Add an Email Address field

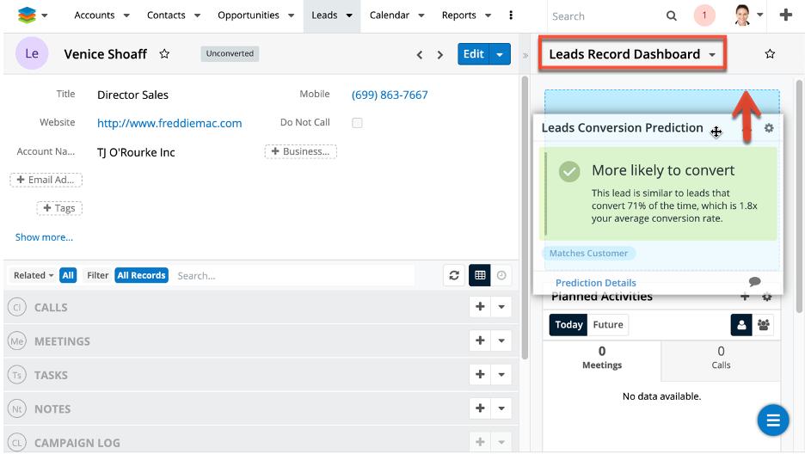pos(46,180)
